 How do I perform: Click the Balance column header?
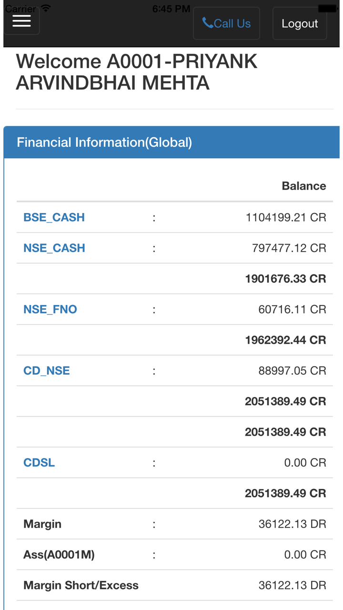point(304,186)
